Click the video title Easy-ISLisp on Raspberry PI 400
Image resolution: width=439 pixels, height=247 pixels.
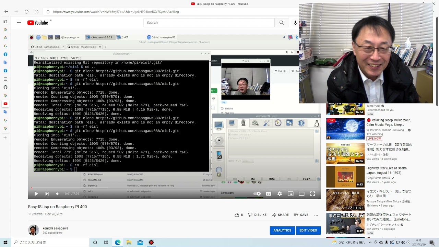coord(58,207)
